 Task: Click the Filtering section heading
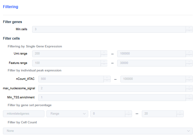(10, 6)
